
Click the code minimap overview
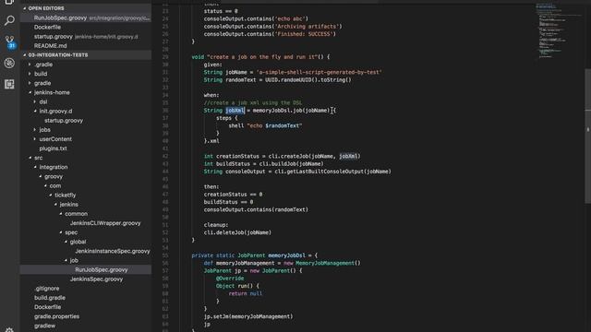(x=559, y=30)
